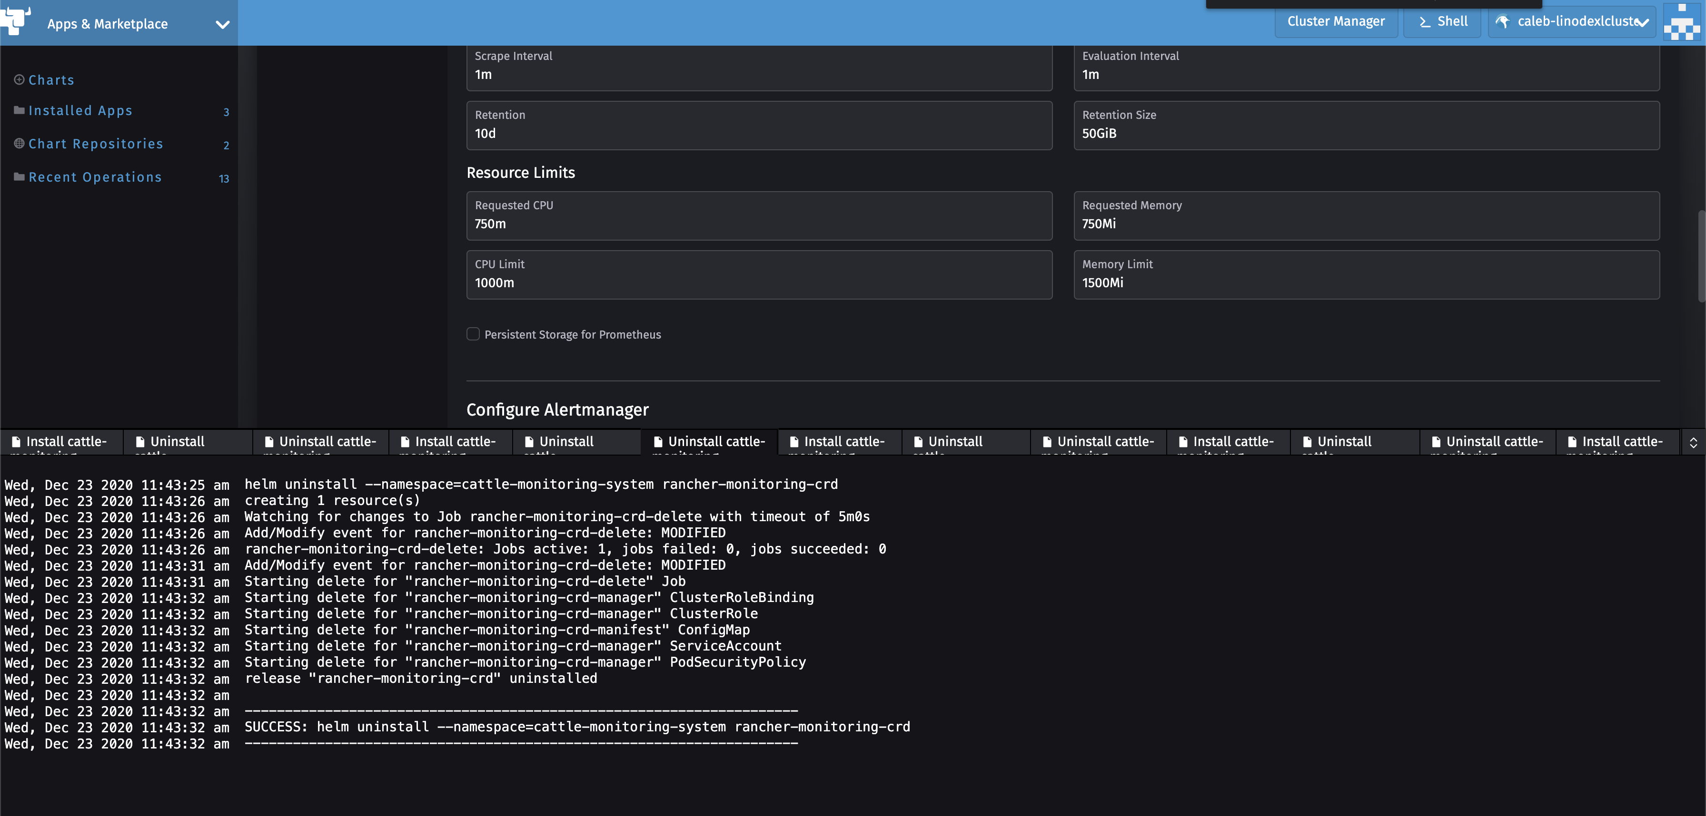The image size is (1706, 816).
Task: Click the Scrape Interval field
Action: tap(758, 74)
